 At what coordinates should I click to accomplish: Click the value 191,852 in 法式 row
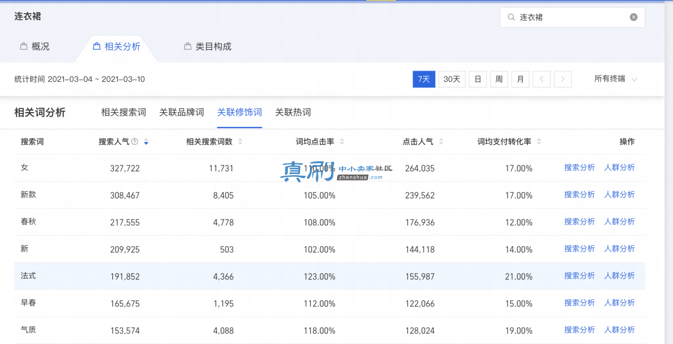[x=125, y=277]
